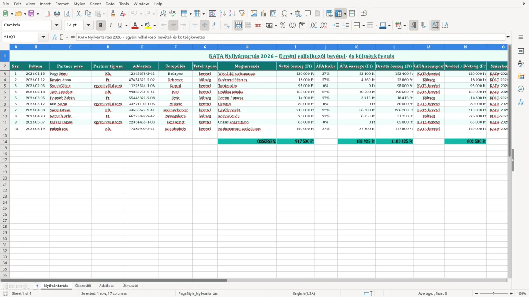Insert a comment
This screenshot has height=297, width=529.
point(308,14)
